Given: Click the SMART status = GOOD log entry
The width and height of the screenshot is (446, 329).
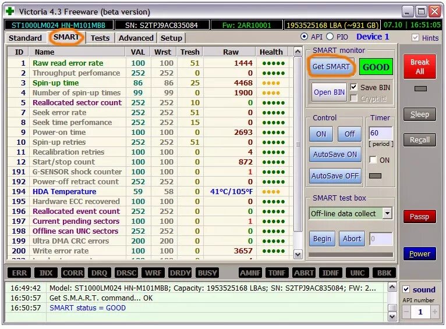Looking at the screenshot, I should coord(87,308).
